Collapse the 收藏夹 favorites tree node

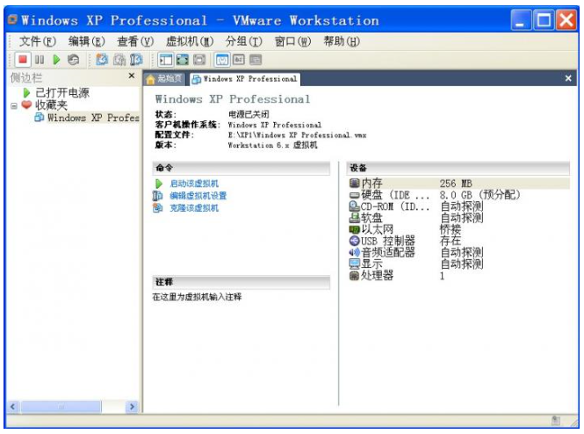click(x=13, y=105)
